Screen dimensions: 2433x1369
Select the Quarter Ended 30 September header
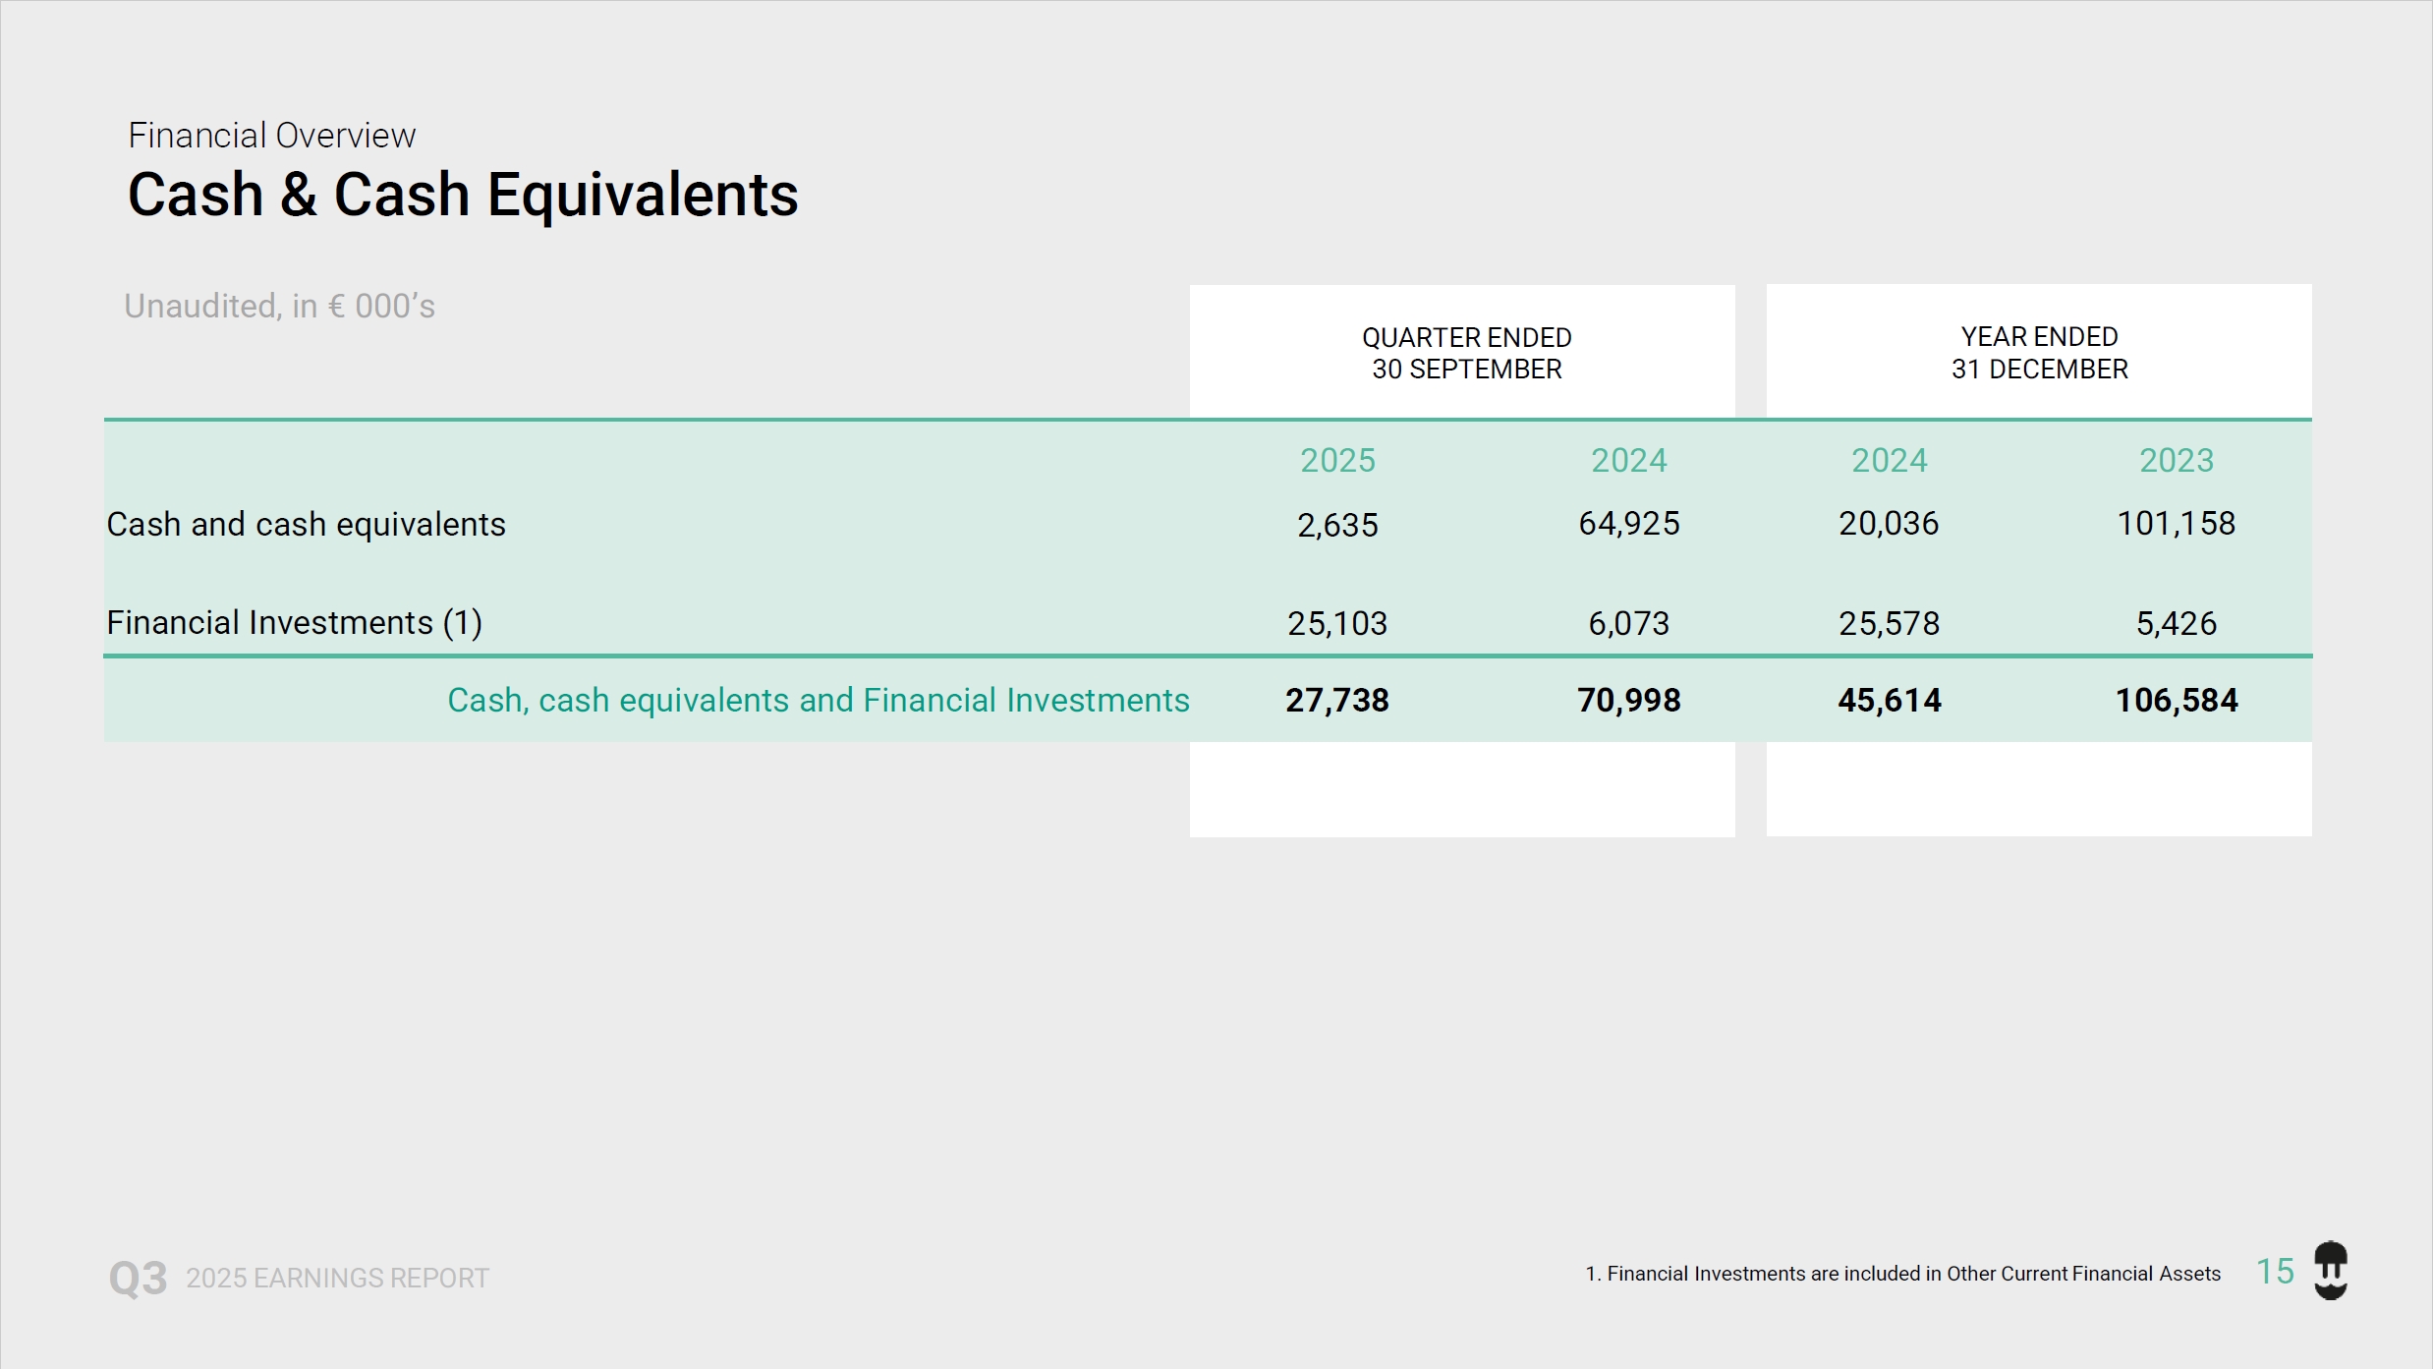pyautogui.click(x=1466, y=353)
